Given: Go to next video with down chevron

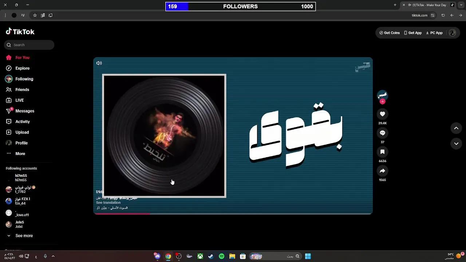Looking at the screenshot, I should (x=456, y=144).
